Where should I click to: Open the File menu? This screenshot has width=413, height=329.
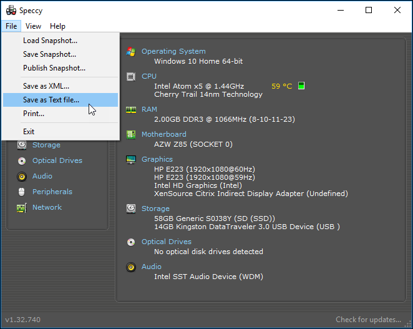11,26
